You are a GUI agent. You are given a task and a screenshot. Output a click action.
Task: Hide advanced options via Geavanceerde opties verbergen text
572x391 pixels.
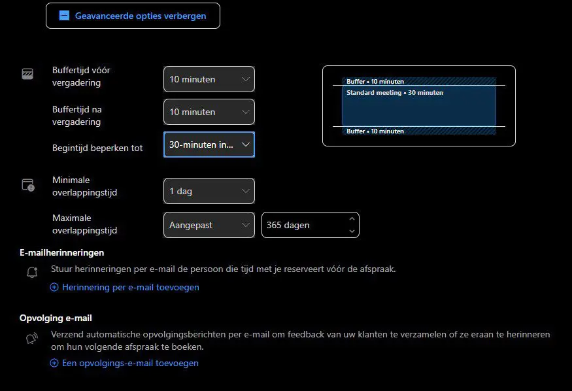tap(141, 16)
